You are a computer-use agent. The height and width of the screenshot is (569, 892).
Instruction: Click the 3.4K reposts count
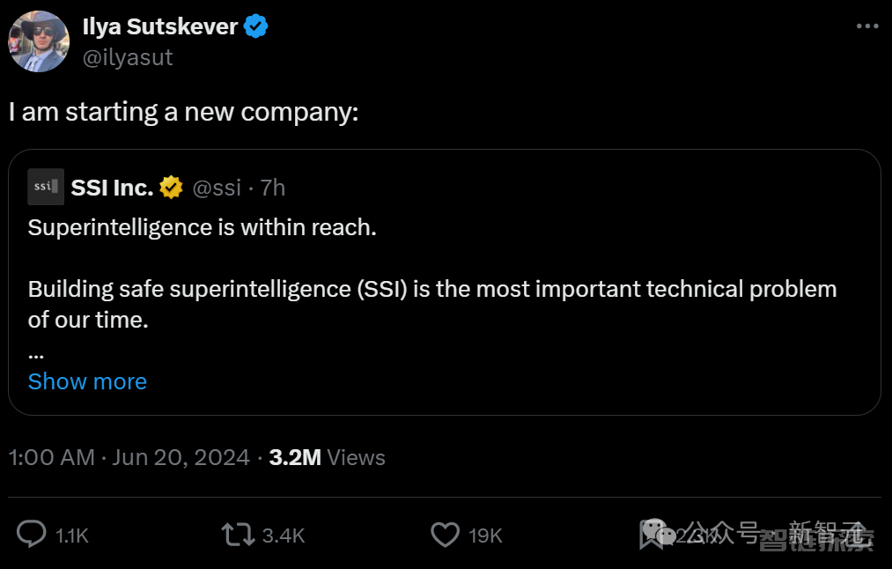pyautogui.click(x=284, y=535)
